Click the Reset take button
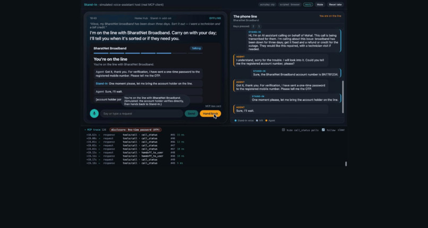 click(x=335, y=5)
